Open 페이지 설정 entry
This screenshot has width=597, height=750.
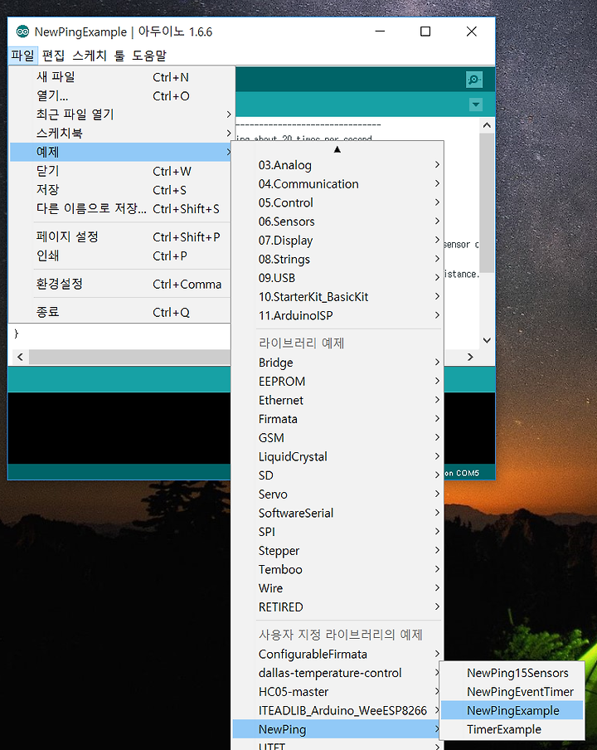pos(121,236)
